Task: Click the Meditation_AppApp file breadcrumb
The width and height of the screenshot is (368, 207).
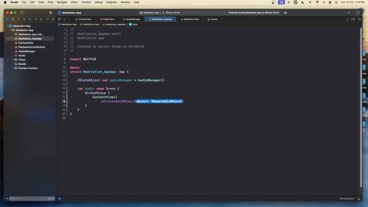Action: [114, 24]
